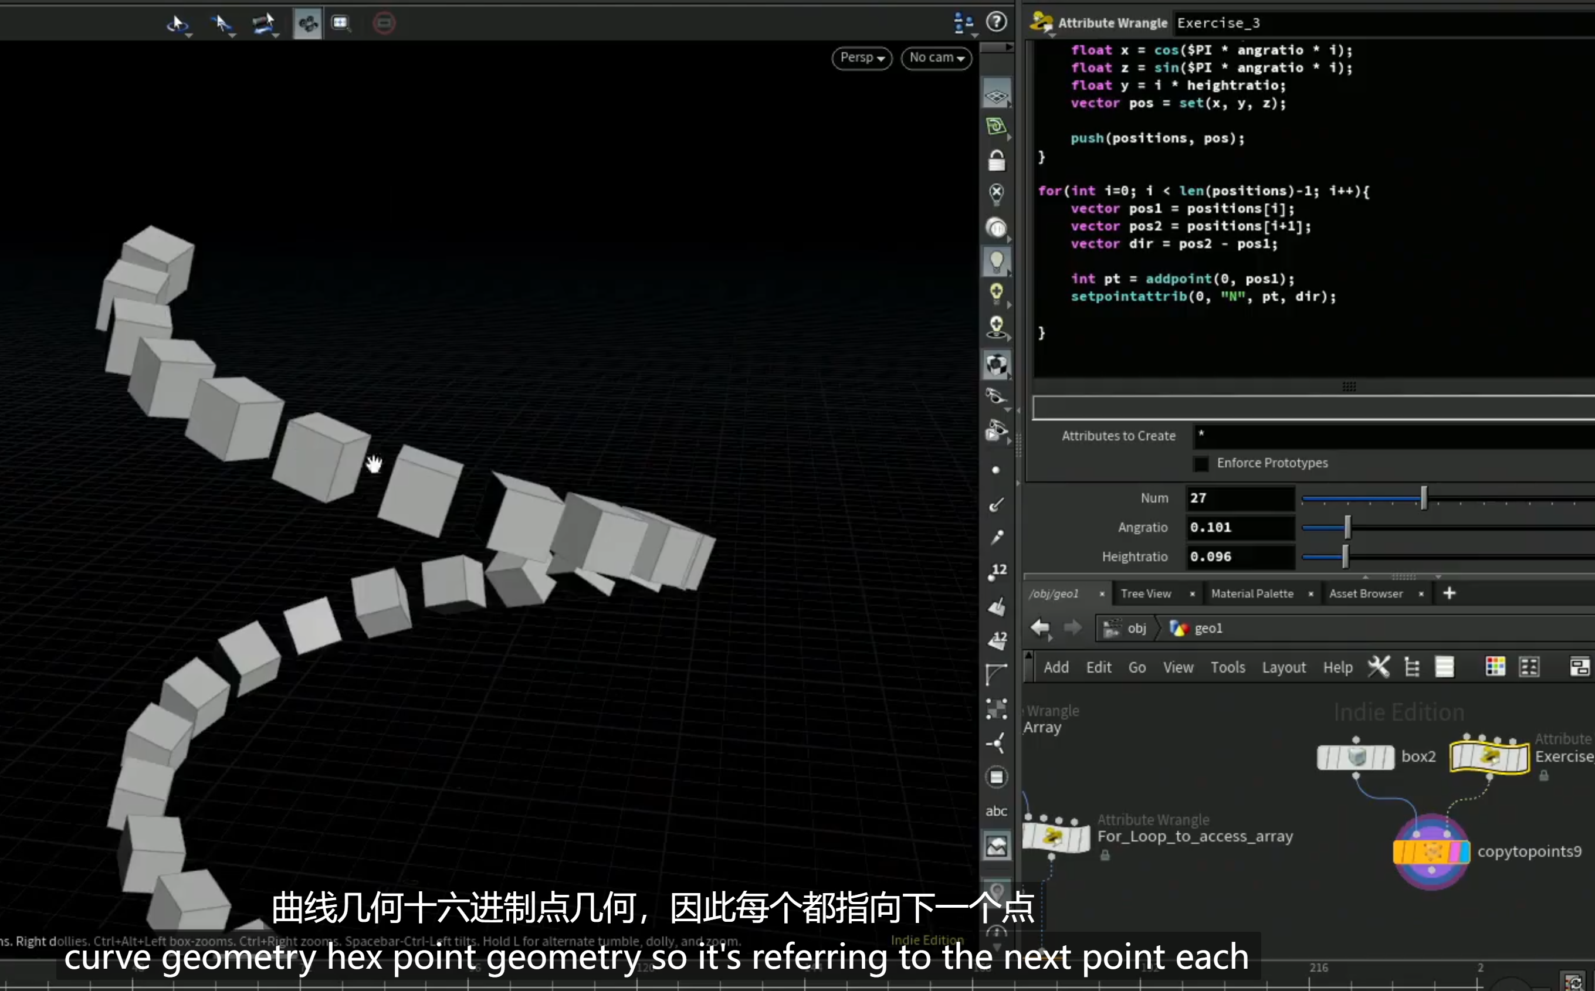Open the Add menu in network editor
Screen dimensions: 1595x991
(x=1055, y=667)
